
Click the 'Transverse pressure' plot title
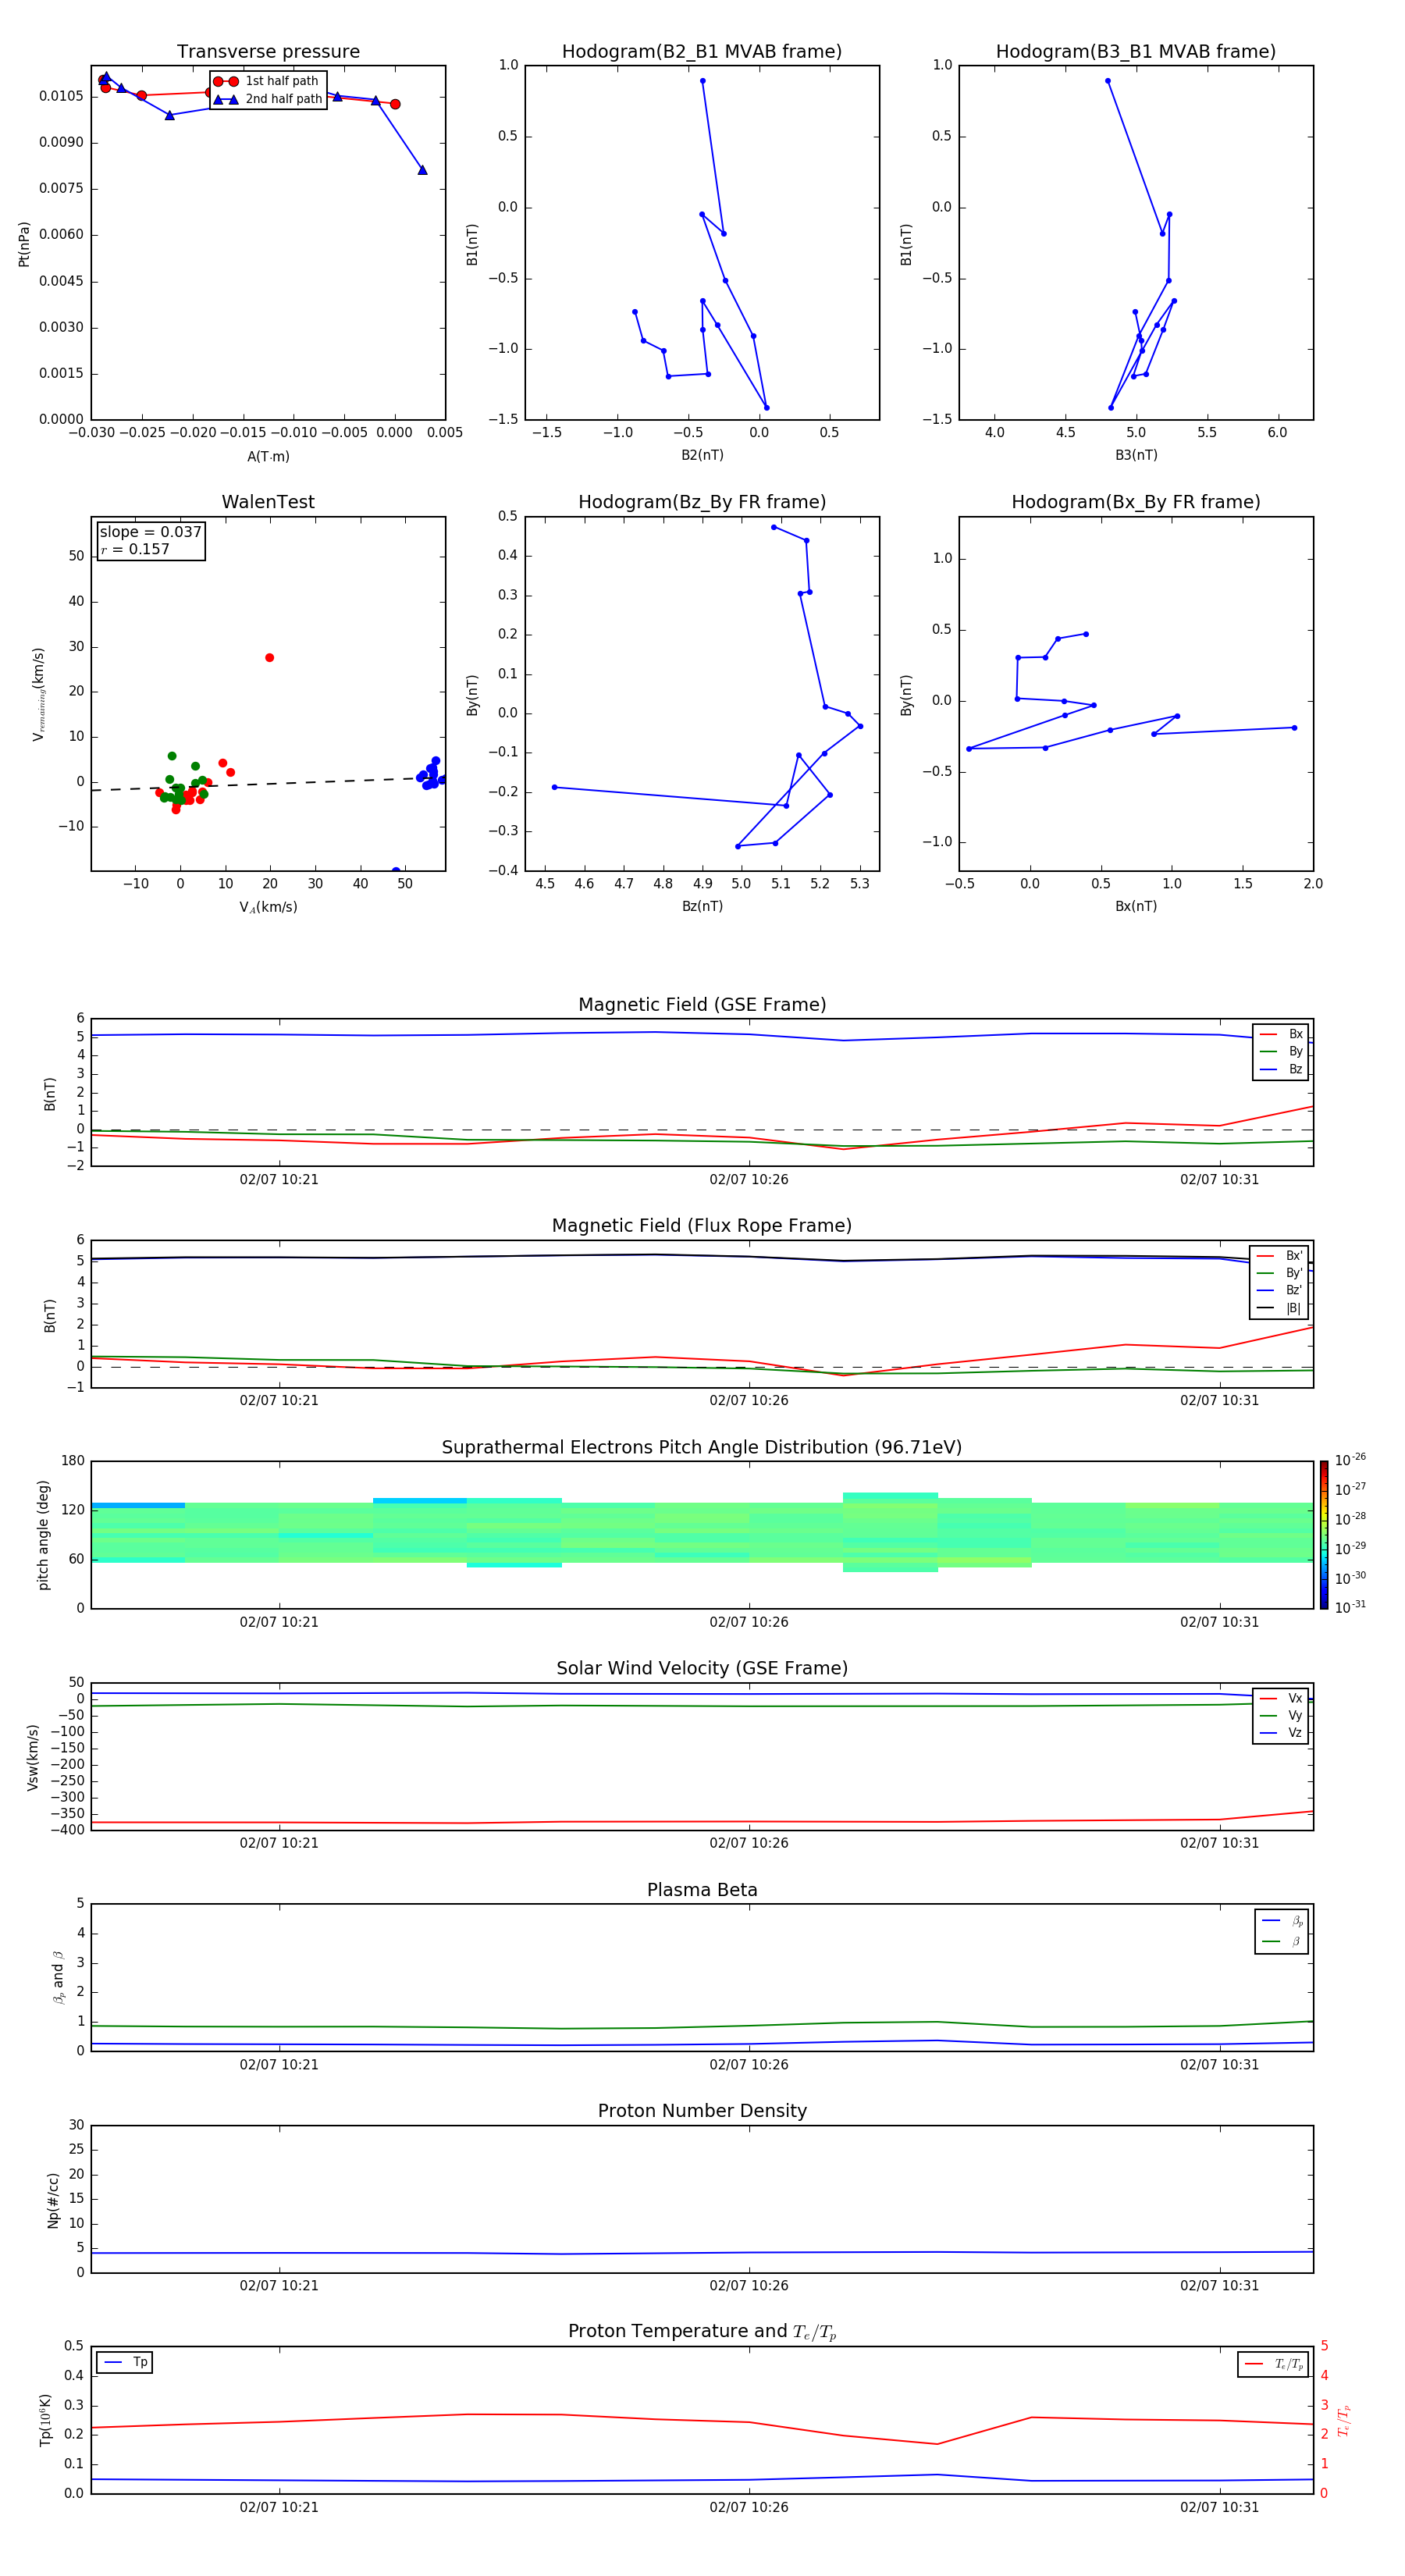click(268, 51)
